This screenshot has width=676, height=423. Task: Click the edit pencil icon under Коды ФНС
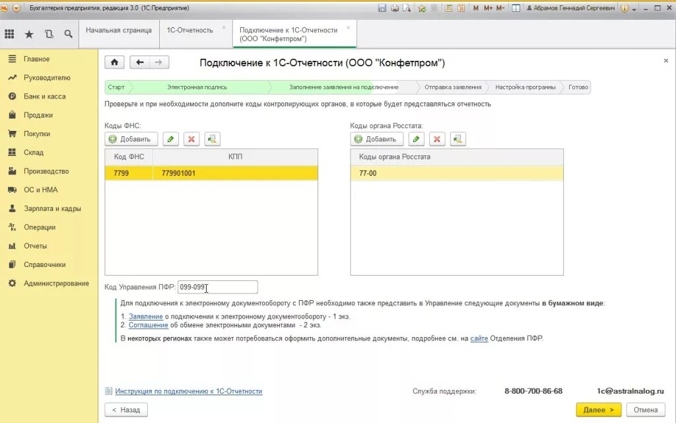click(x=171, y=139)
